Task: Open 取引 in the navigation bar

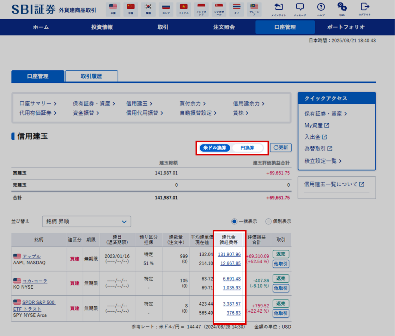Action: pos(163,27)
